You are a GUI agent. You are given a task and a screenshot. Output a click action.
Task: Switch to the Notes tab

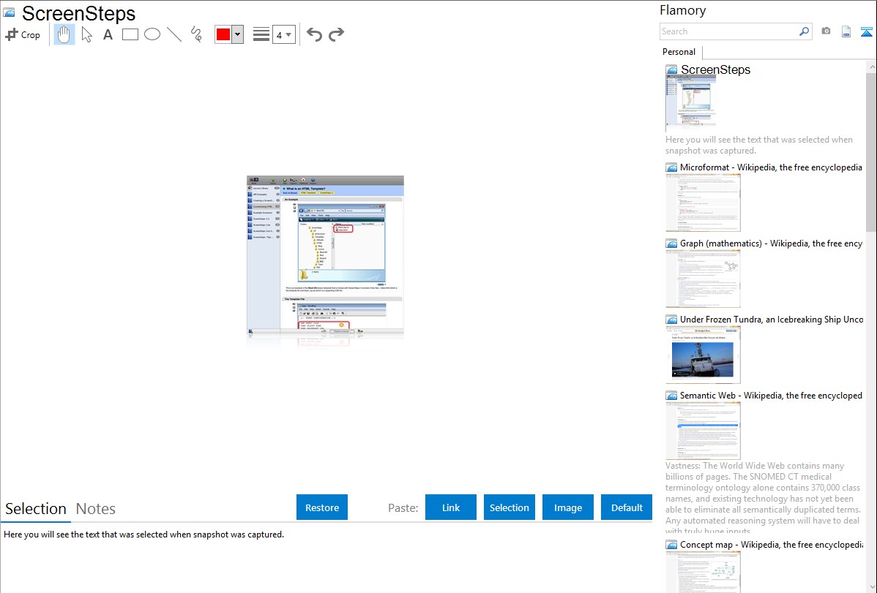(x=96, y=509)
